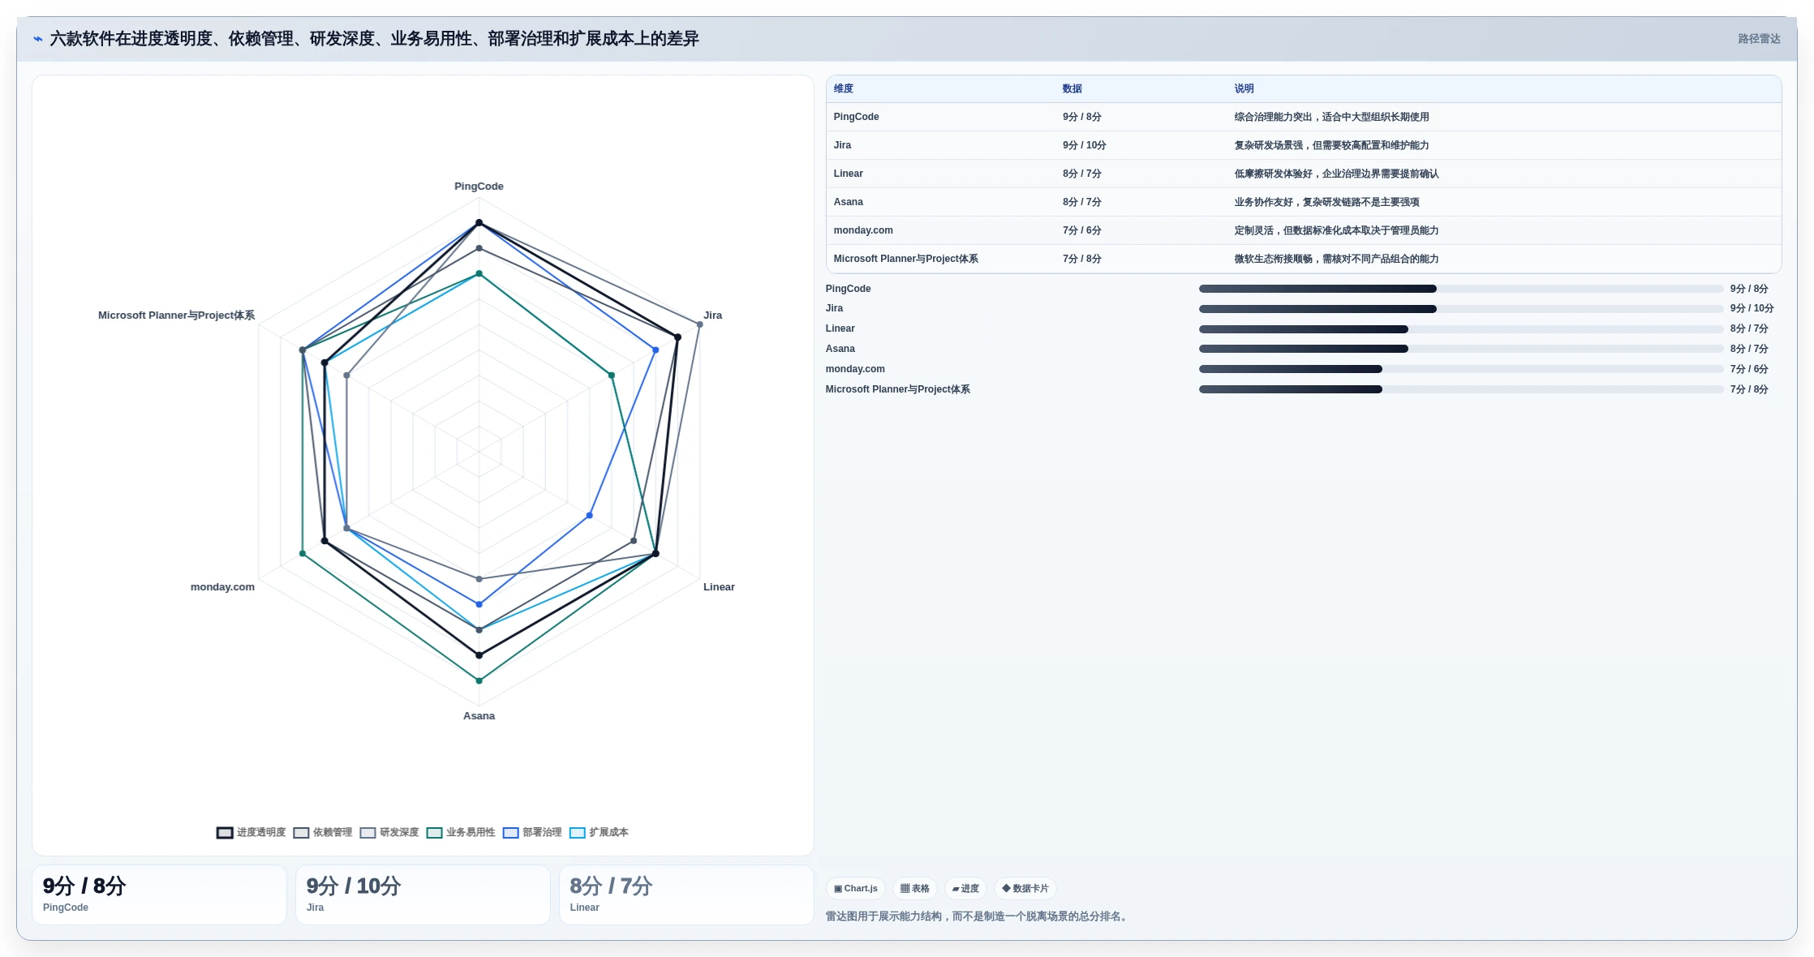Click the 数据 column header

point(1072,88)
